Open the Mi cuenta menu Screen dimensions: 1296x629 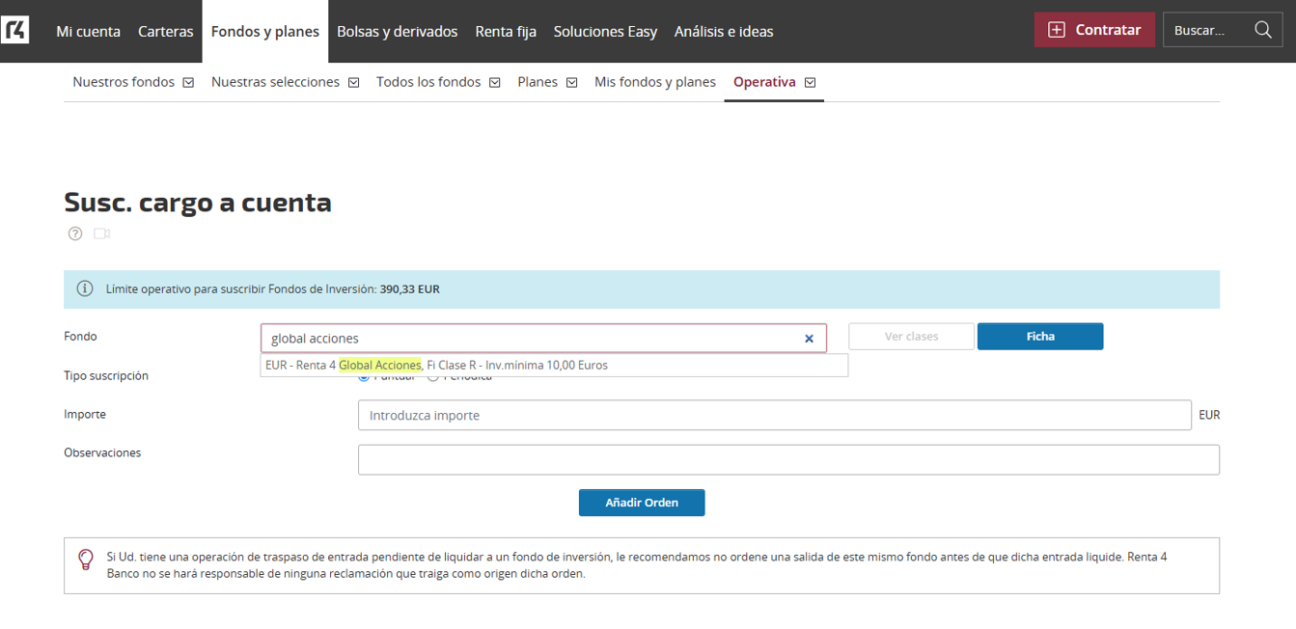click(89, 31)
